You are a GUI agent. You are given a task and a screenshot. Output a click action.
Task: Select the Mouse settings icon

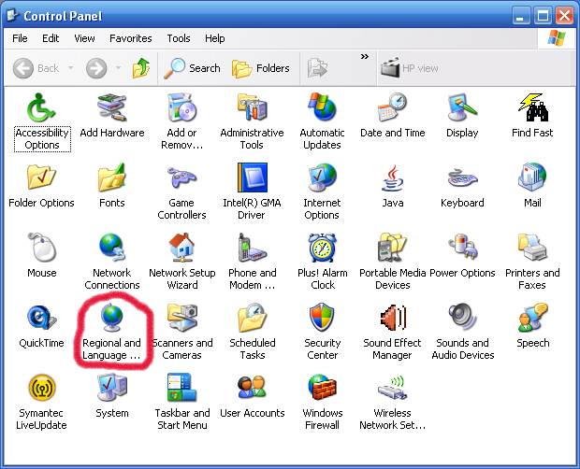pyautogui.click(x=41, y=248)
